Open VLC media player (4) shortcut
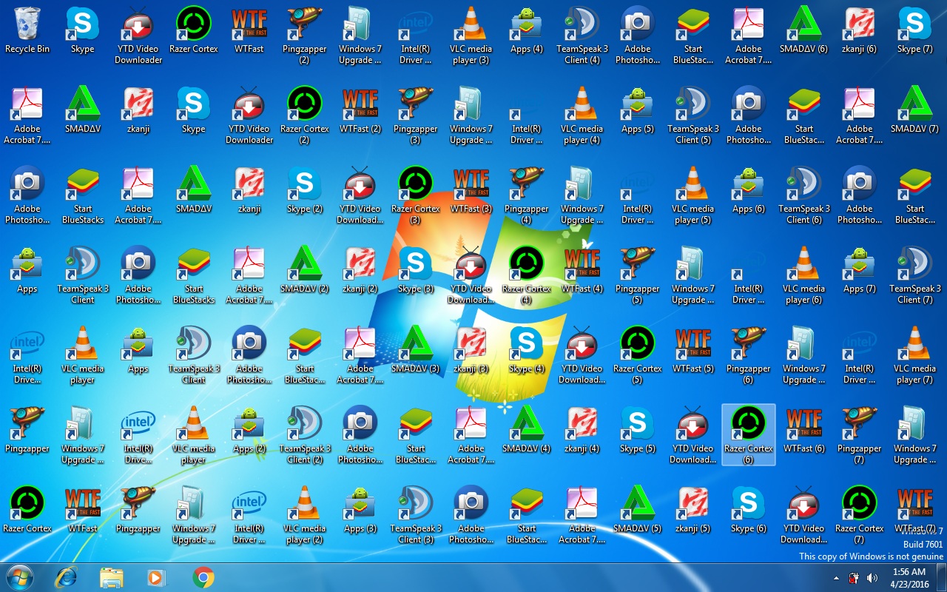The image size is (947, 592). coord(582,115)
